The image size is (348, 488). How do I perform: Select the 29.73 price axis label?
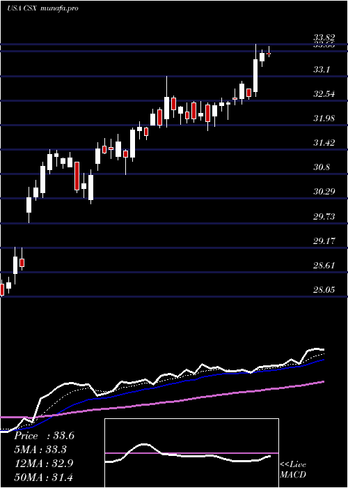click(x=324, y=216)
